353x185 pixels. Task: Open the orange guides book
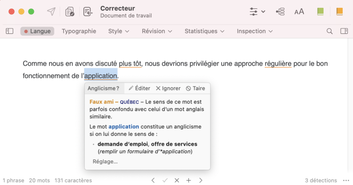click(339, 11)
